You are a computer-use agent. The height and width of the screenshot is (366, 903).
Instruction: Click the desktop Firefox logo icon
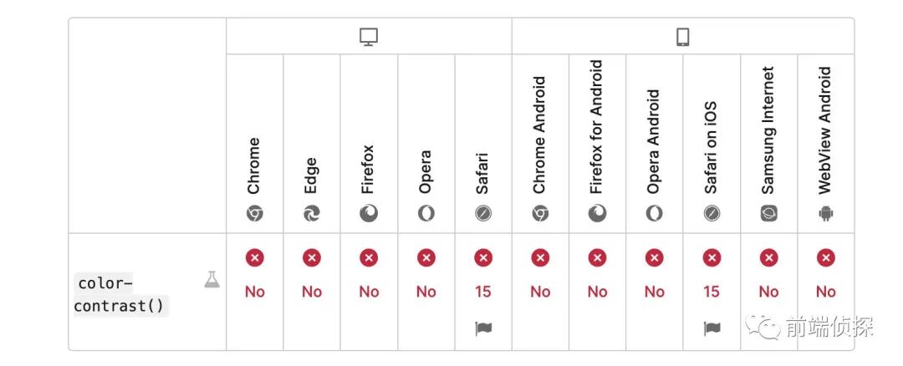tap(369, 214)
